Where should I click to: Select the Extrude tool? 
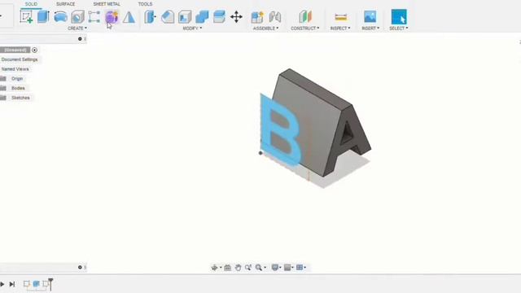click(43, 16)
